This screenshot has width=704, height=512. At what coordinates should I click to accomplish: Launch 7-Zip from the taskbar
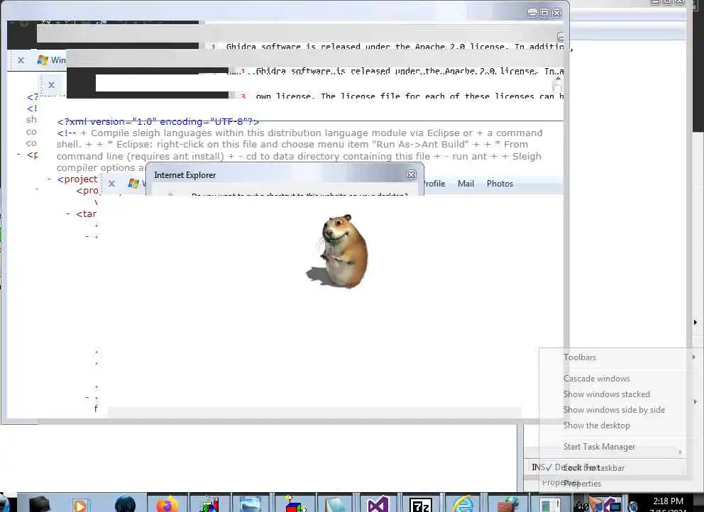click(421, 505)
